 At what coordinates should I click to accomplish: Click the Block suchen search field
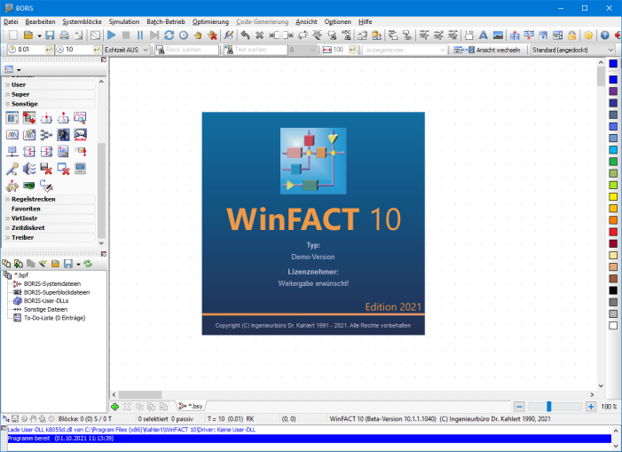pos(186,50)
